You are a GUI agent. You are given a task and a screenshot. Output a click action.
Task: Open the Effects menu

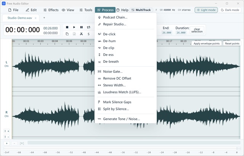click(x=51, y=10)
